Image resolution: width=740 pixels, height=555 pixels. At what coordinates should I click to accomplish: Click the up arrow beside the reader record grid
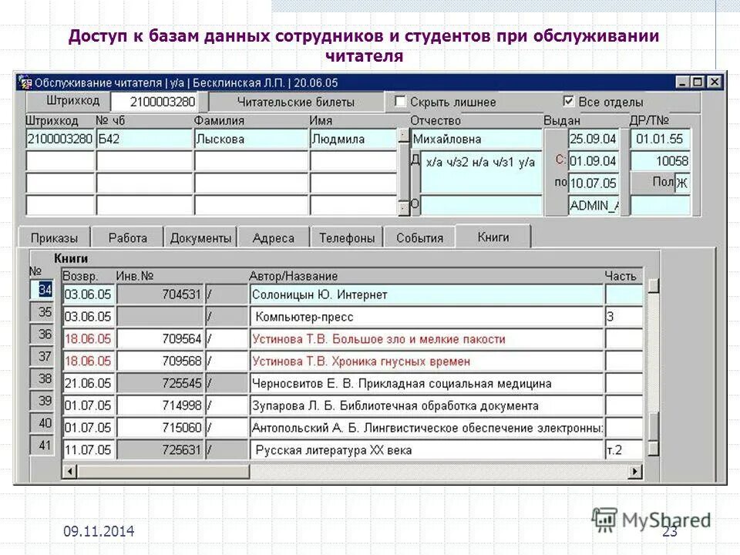pyautogui.click(x=402, y=133)
